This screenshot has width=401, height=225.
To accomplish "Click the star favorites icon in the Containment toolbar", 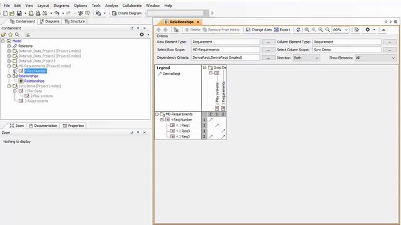I will 10,35.
